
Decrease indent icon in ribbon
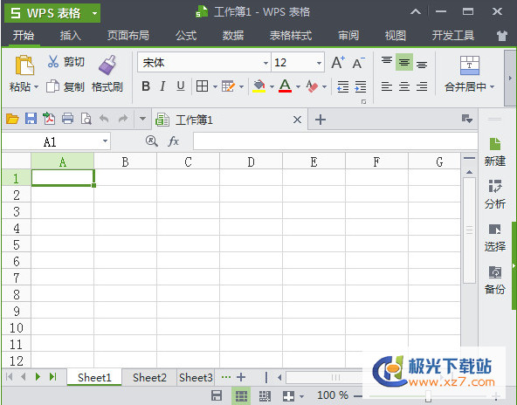(343, 86)
